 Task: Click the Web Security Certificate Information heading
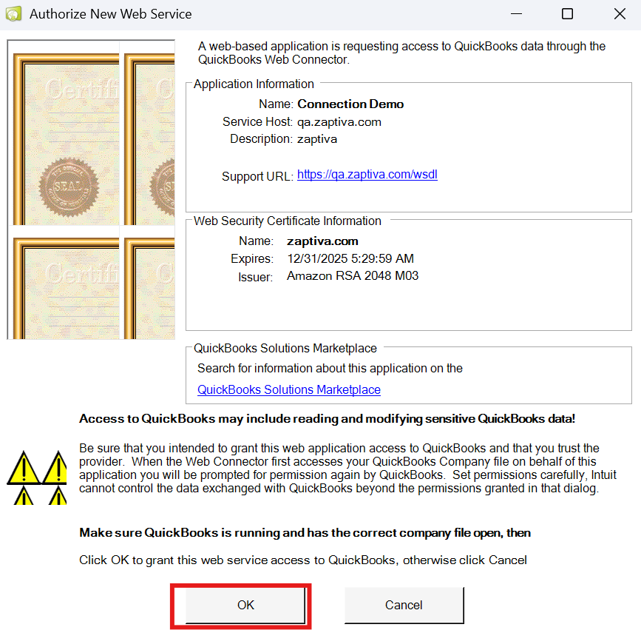coord(287,221)
